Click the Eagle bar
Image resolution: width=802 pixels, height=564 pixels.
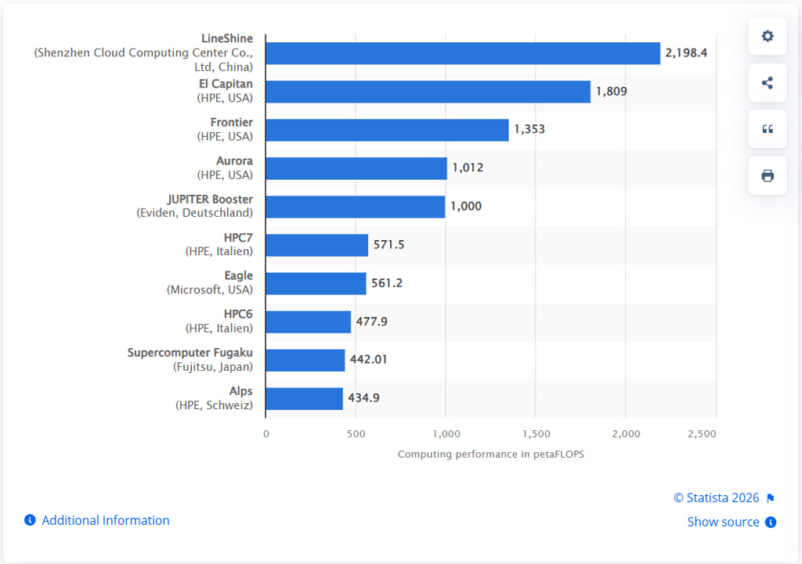pyautogui.click(x=316, y=283)
